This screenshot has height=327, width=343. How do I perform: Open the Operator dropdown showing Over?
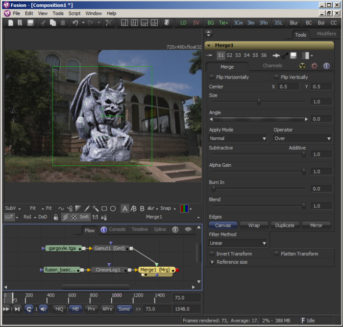point(302,139)
